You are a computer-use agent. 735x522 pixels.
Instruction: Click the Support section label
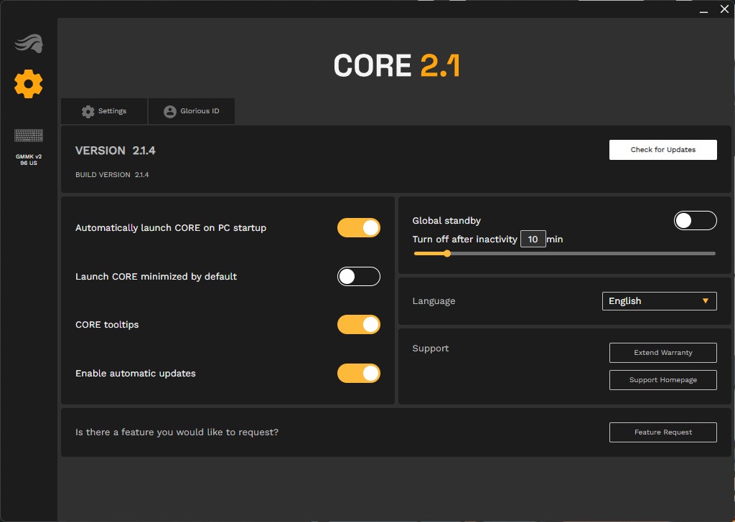(x=431, y=348)
